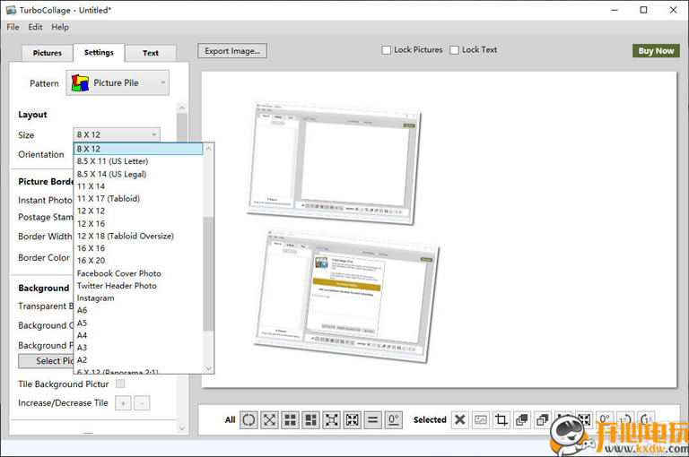Collapse the Size combo box showing 8 X 12
This screenshot has width=689, height=457.
[x=118, y=134]
